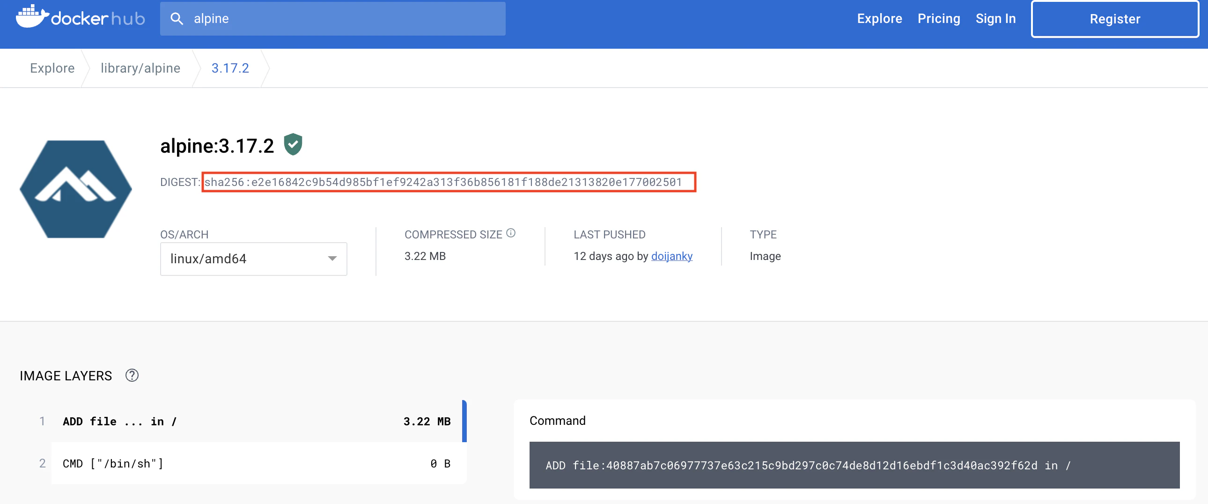This screenshot has height=504, width=1208.
Task: Click the Register button
Action: click(x=1115, y=19)
